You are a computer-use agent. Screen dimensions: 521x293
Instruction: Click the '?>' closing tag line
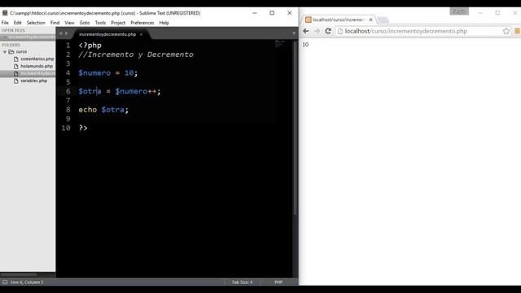coord(83,128)
